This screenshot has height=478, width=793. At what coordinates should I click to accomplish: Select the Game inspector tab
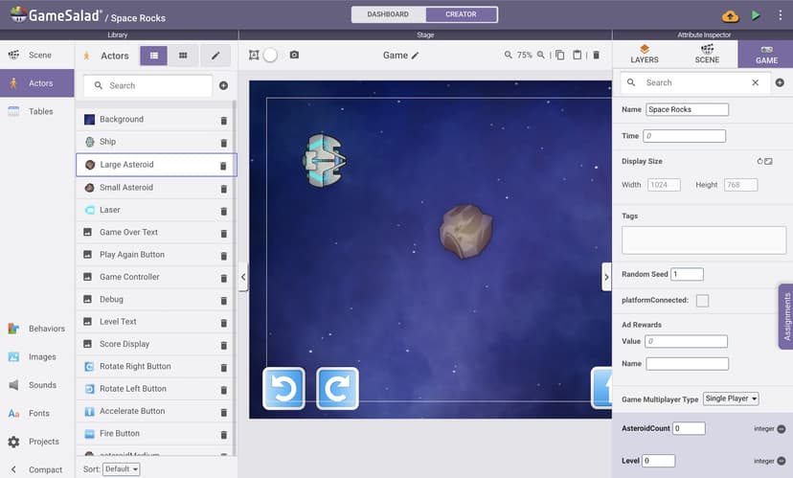tap(766, 55)
